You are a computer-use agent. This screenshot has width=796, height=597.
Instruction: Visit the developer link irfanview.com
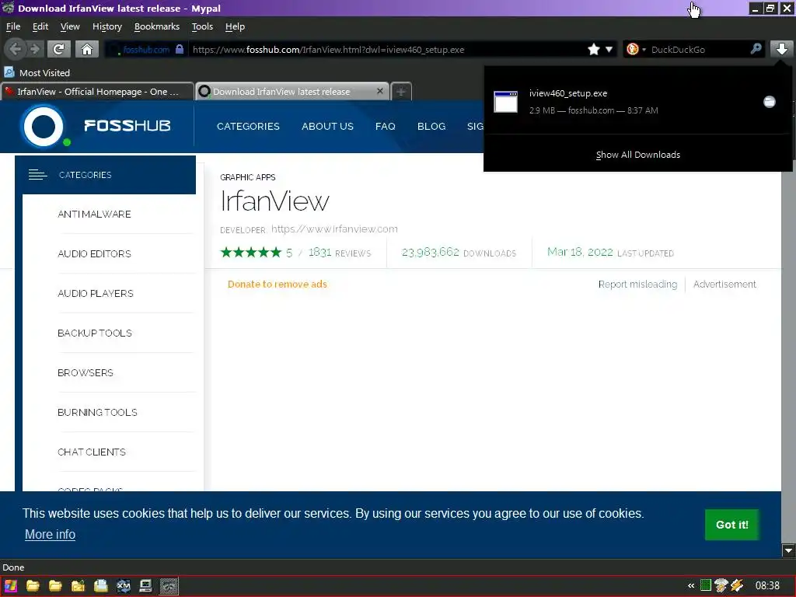pos(334,229)
